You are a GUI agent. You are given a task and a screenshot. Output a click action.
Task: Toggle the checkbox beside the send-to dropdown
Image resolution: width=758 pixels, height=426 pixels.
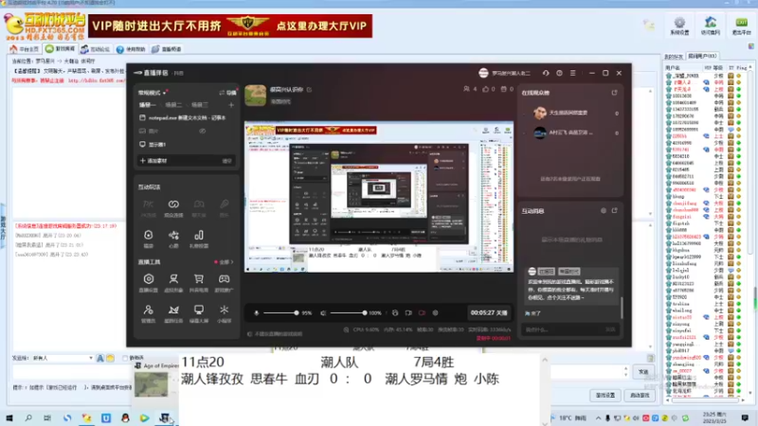click(125, 358)
